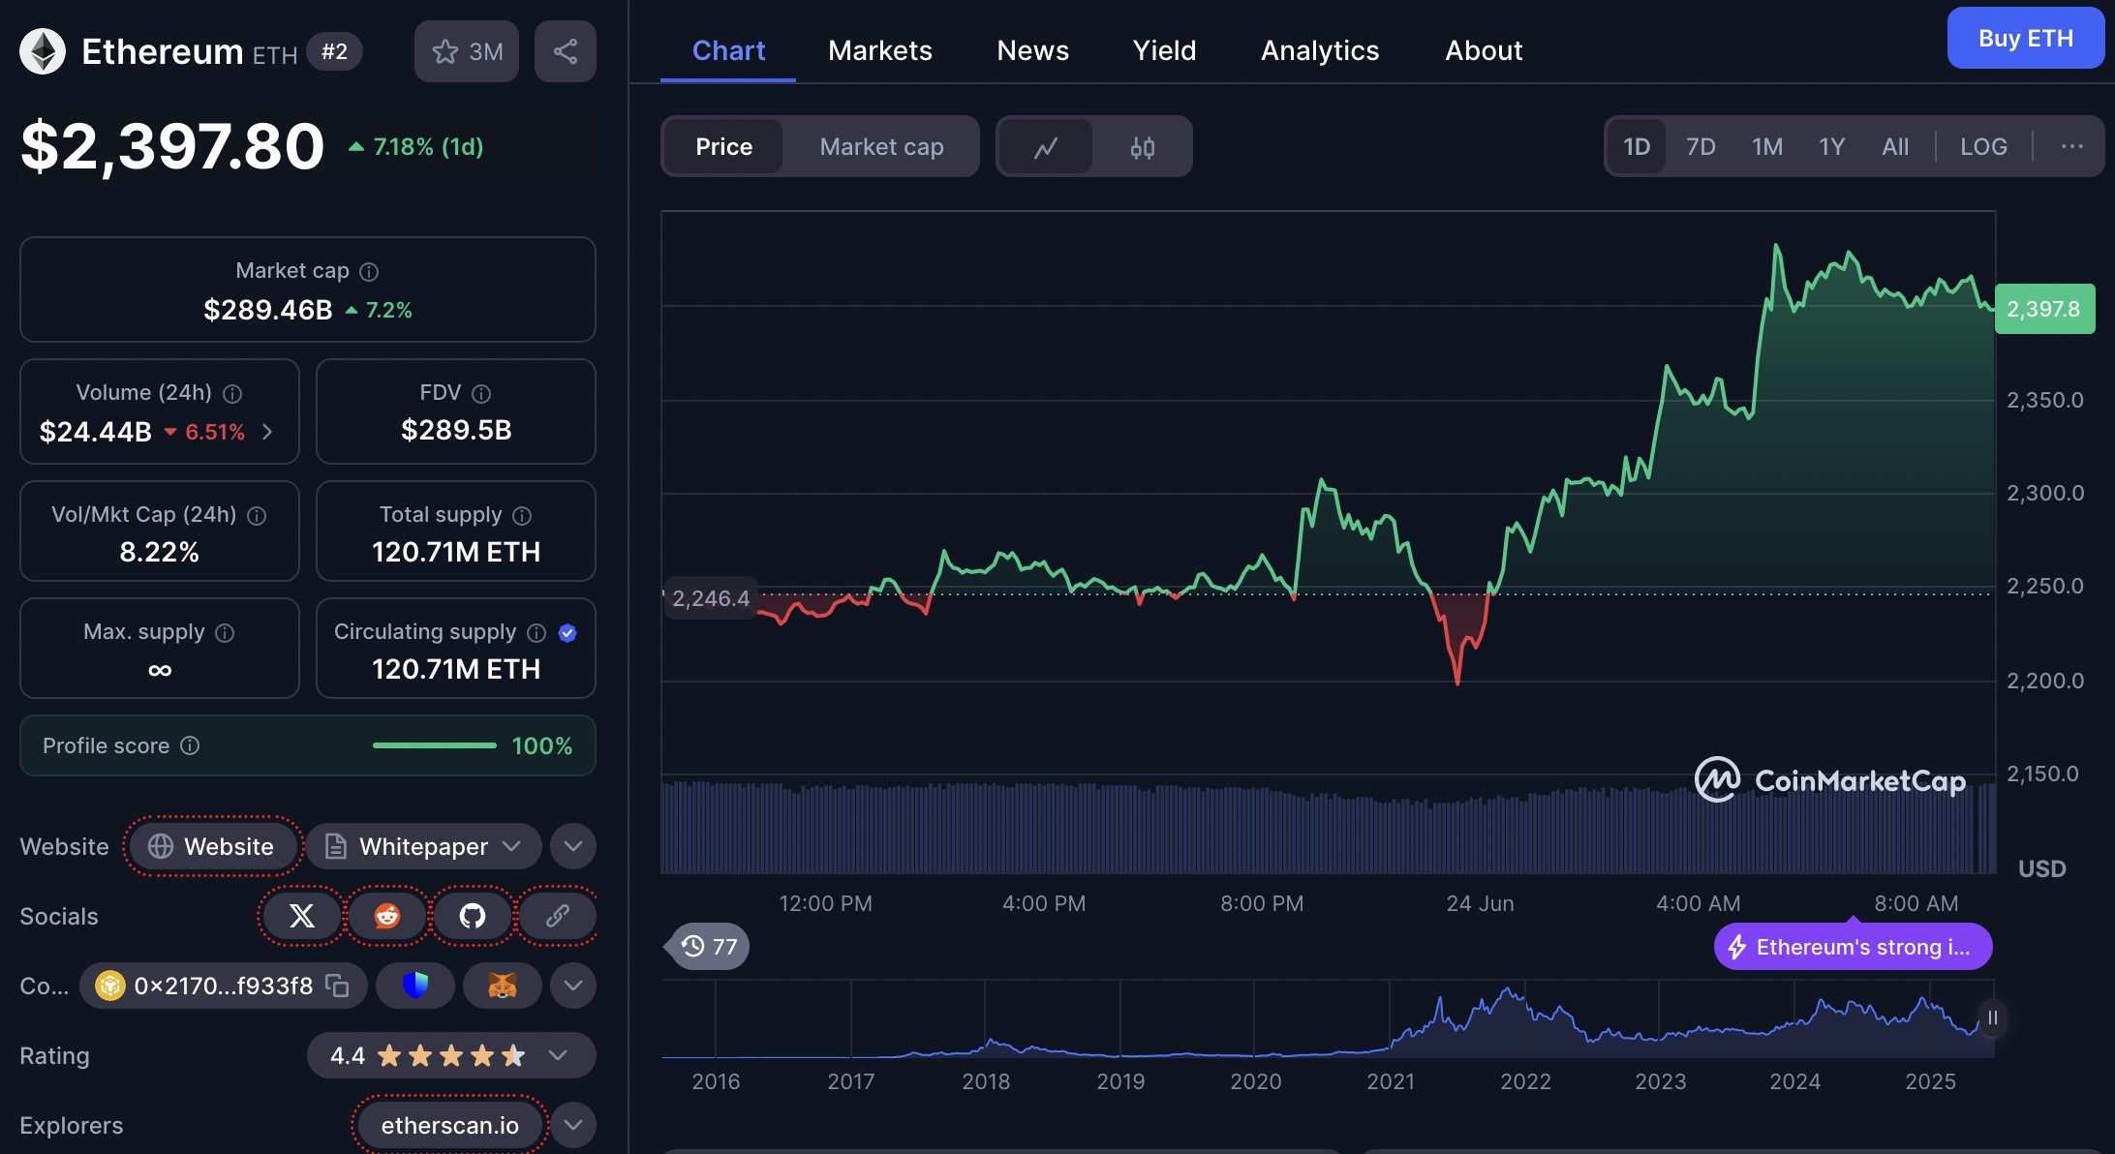
Task: Open Profile score info icon
Action: pyautogui.click(x=191, y=745)
